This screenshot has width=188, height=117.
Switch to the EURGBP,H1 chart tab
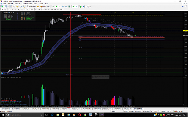tap(26, 109)
